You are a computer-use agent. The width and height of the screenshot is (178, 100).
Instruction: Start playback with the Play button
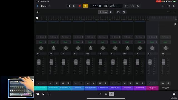tap(74, 6)
